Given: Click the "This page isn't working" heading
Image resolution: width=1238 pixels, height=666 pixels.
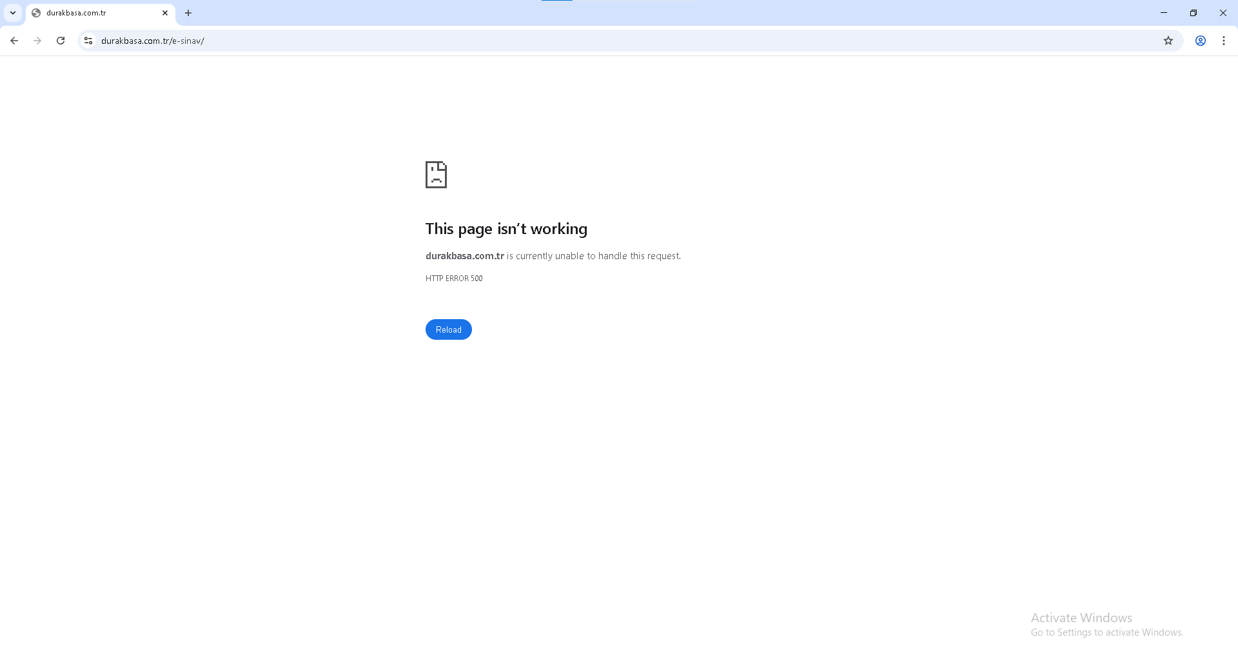Looking at the screenshot, I should point(506,229).
